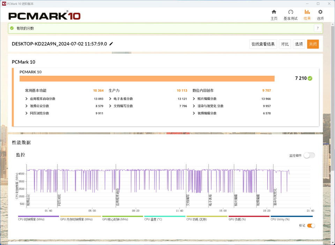Screen dimensions: 335x245
Task: Select GPU核心时钟 (MHz) legend swatch
Action: tap(122, 216)
